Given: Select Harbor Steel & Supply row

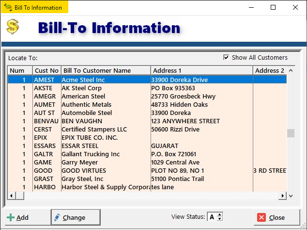Looking at the screenshot, I should 147,187.
